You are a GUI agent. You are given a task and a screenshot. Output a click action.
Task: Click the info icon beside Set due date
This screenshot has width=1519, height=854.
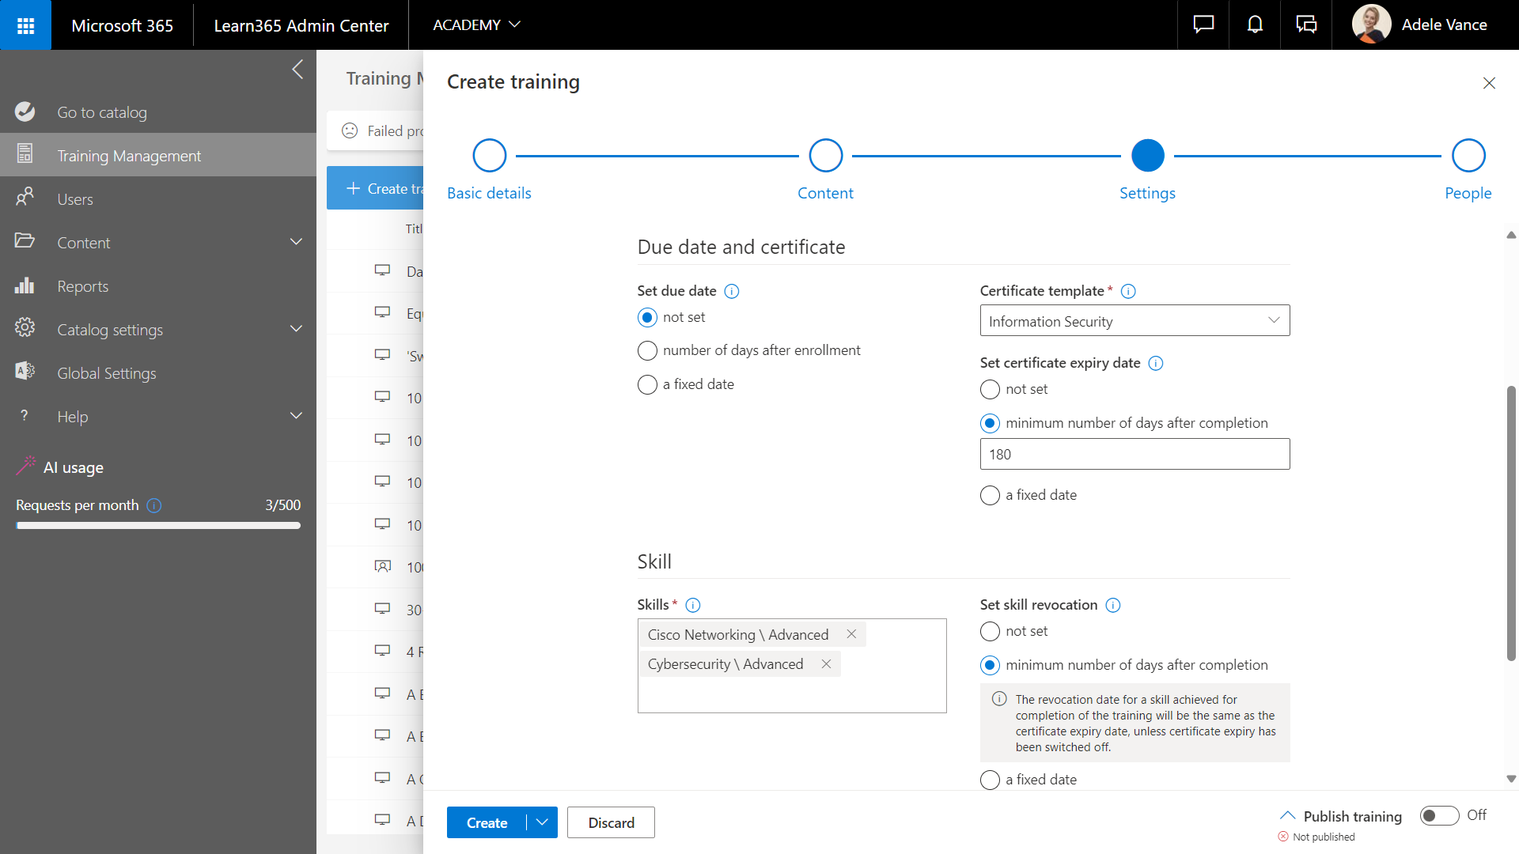pyautogui.click(x=732, y=292)
